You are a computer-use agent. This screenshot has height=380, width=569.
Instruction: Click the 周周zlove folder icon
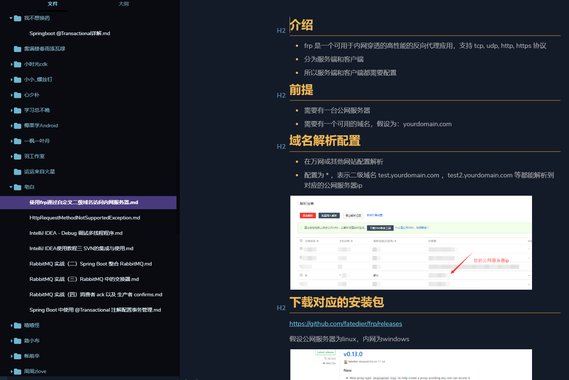pyautogui.click(x=18, y=372)
